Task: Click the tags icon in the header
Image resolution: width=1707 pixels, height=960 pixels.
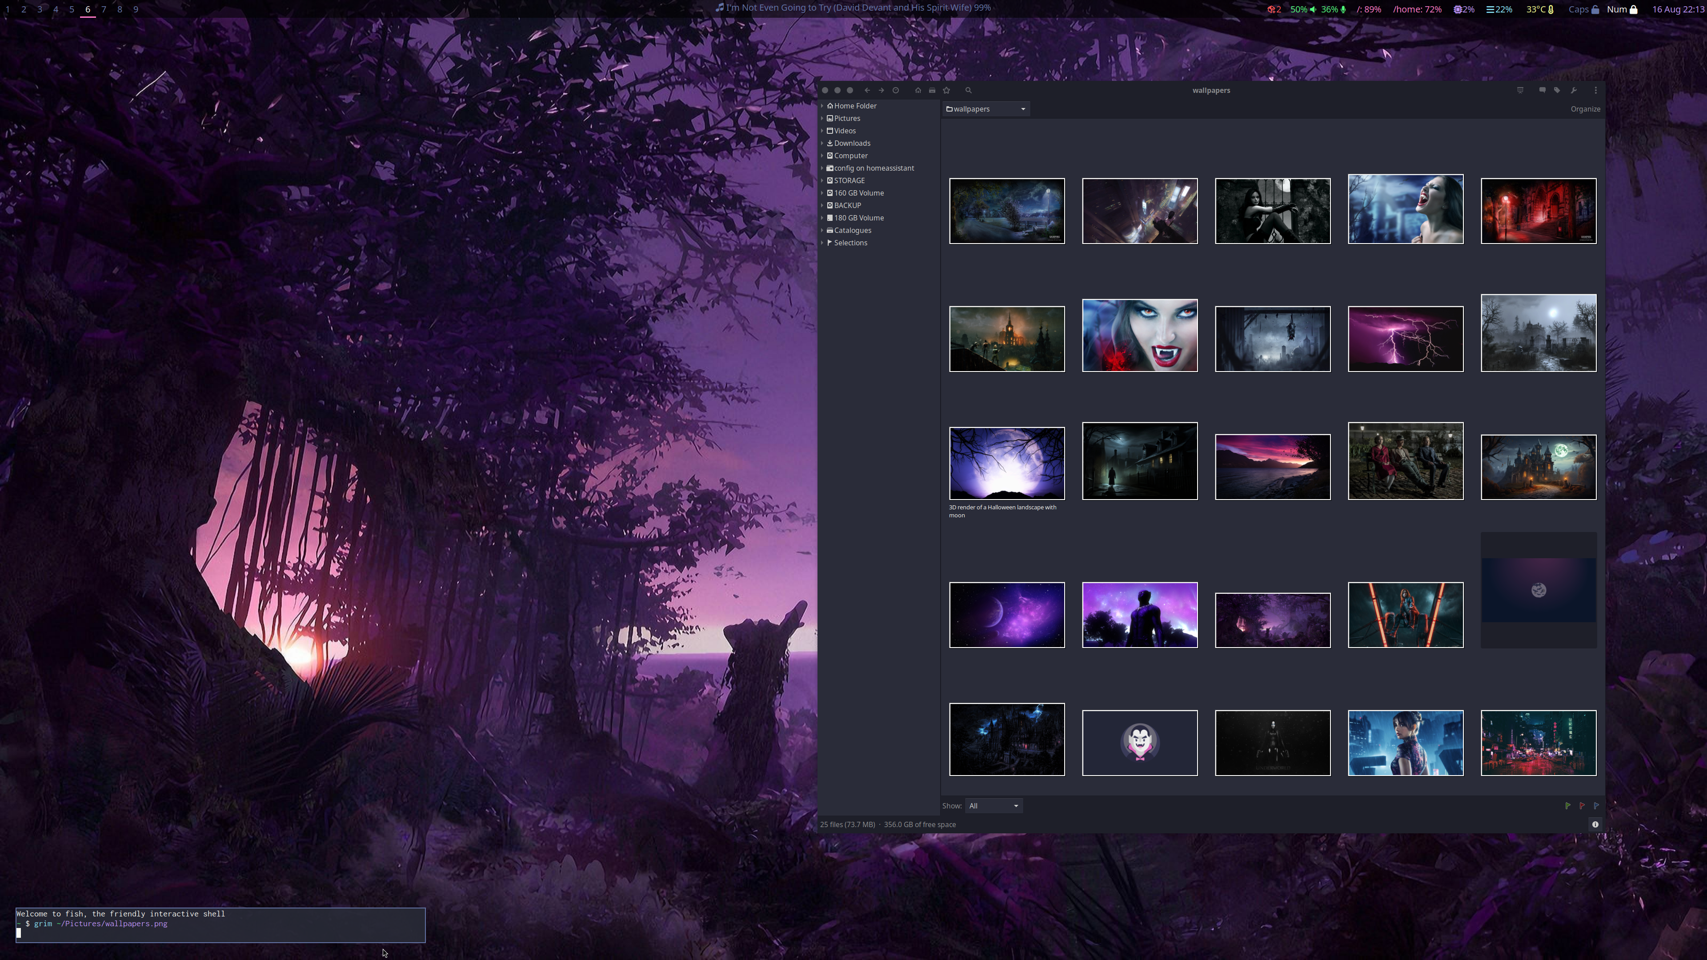Action: 1557,90
